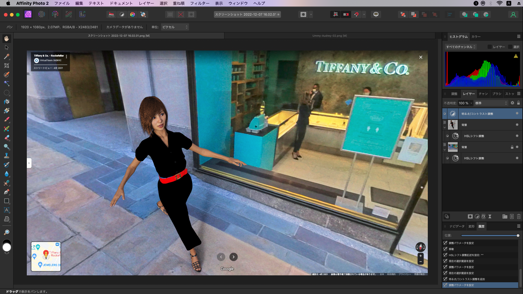The height and width of the screenshot is (294, 523).
Task: Open quick mask options dropdown arrow
Action: point(311,14)
